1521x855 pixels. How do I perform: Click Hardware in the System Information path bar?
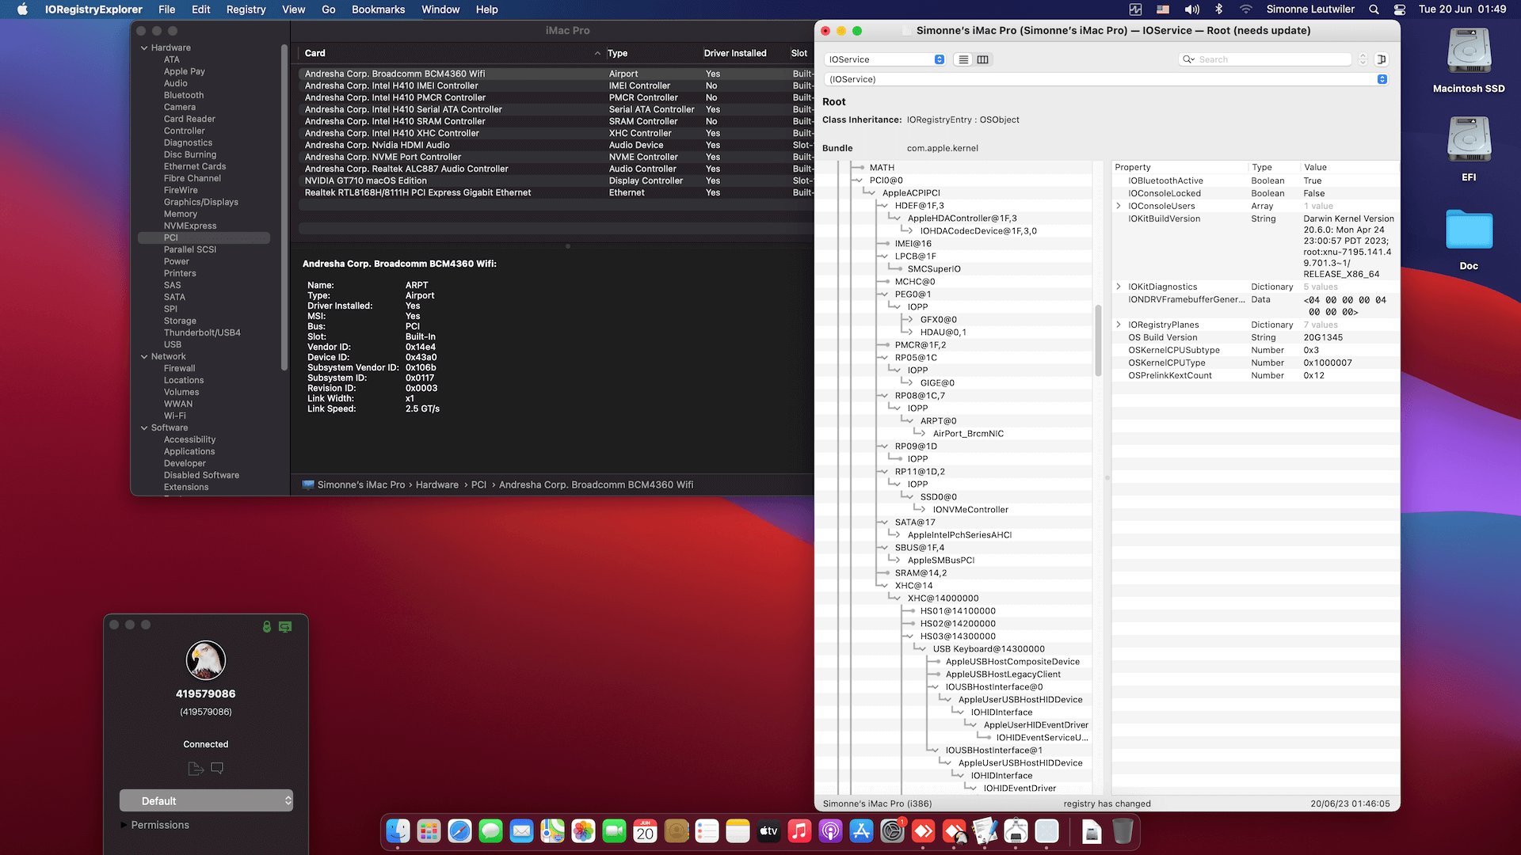437,484
